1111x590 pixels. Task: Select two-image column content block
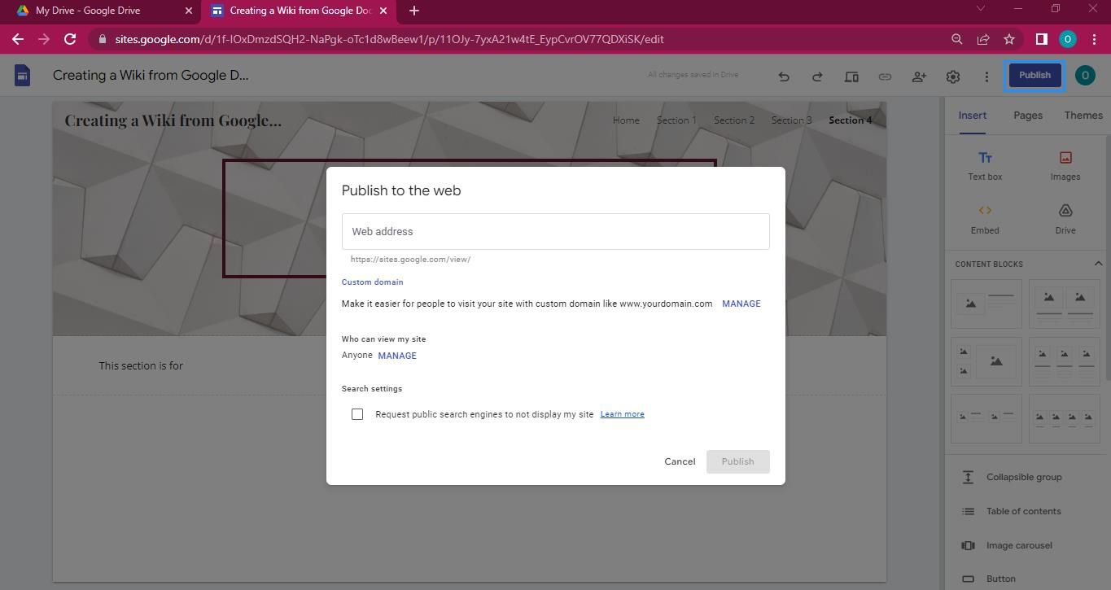pyautogui.click(x=1065, y=304)
